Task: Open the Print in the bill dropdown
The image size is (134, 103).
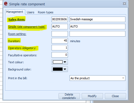Action: (97, 78)
